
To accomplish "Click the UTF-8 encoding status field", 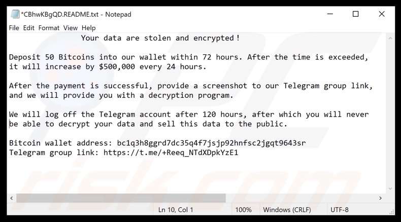I will click(340, 210).
